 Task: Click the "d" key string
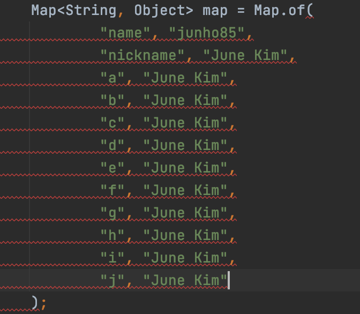coord(112,145)
